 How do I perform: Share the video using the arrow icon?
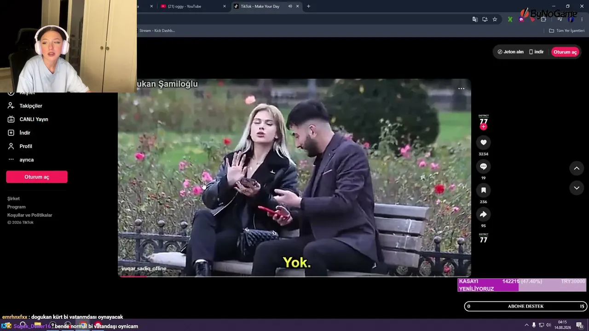483,214
